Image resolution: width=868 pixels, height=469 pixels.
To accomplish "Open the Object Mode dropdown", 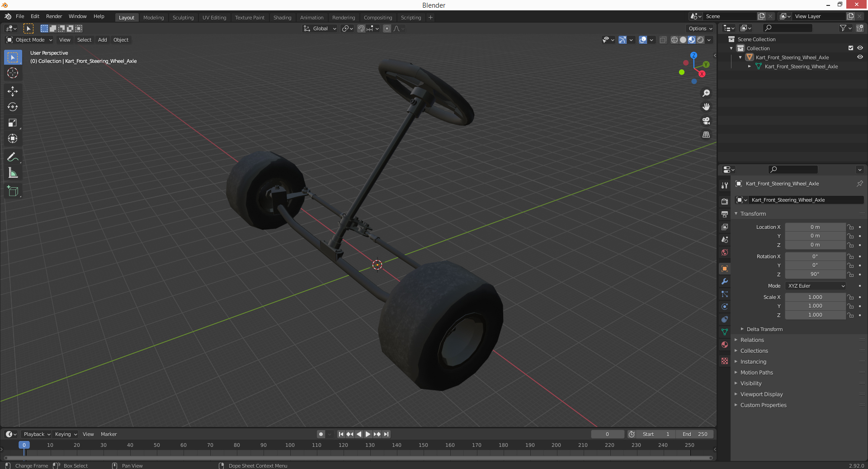I will 29,40.
